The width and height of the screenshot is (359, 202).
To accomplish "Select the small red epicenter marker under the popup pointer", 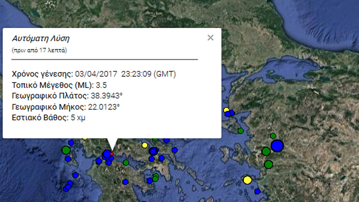I will pos(112,153).
